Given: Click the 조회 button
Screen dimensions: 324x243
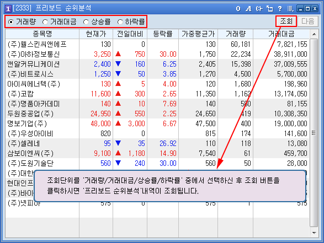Looking at the screenshot, I should coord(286,21).
